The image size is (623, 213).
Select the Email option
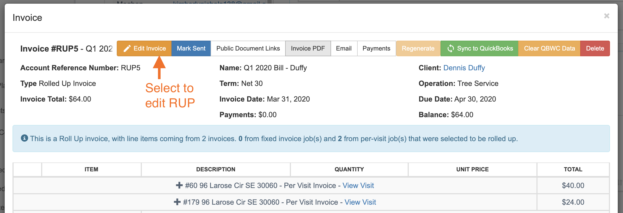[344, 48]
